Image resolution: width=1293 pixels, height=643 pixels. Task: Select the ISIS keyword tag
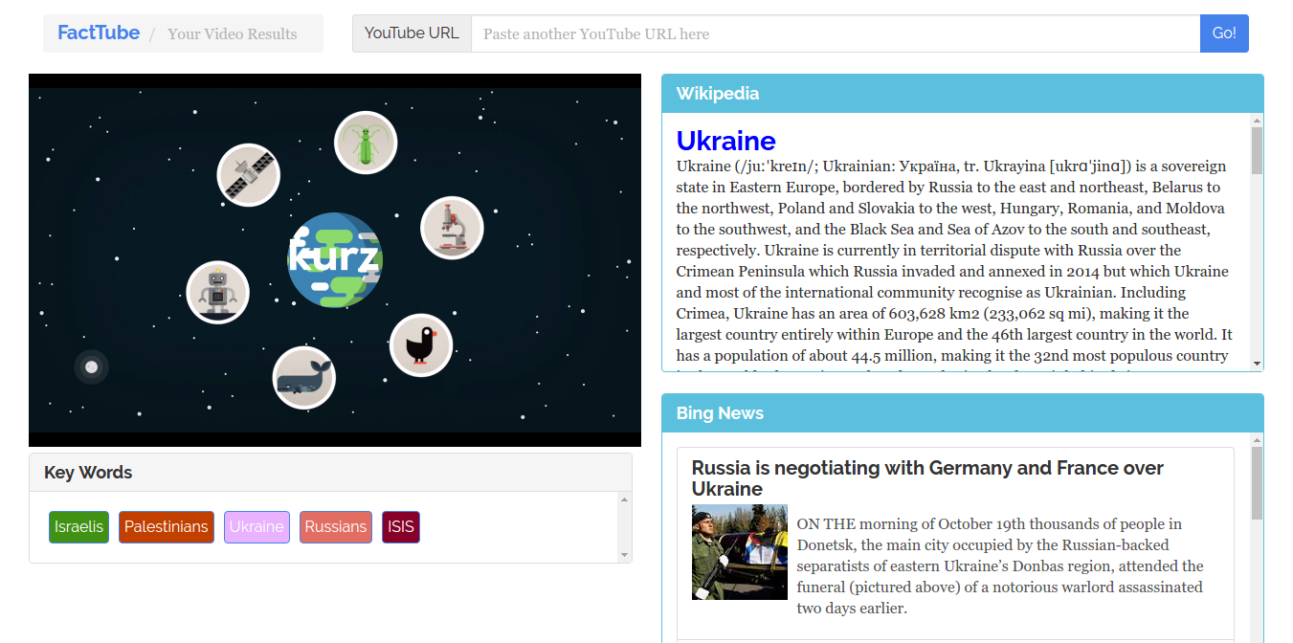(x=401, y=527)
